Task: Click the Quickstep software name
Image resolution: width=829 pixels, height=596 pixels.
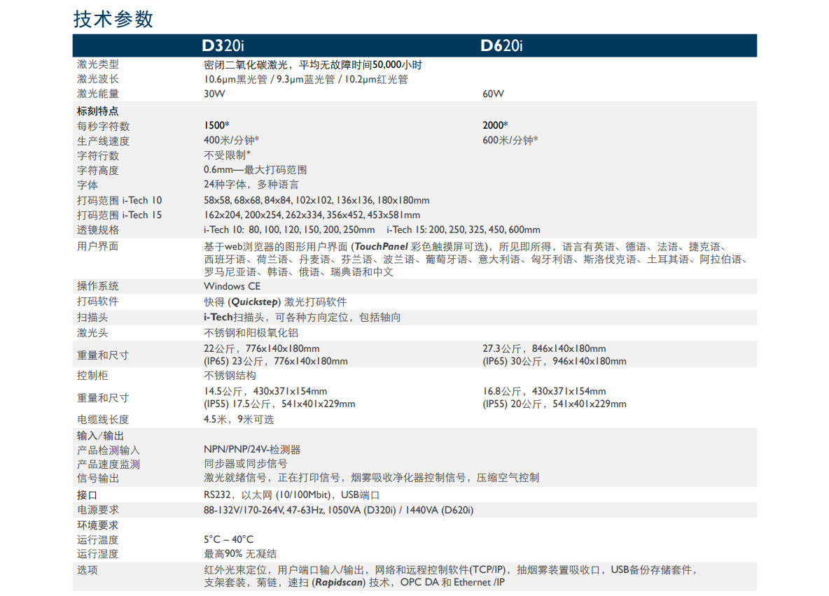Action: (x=254, y=301)
